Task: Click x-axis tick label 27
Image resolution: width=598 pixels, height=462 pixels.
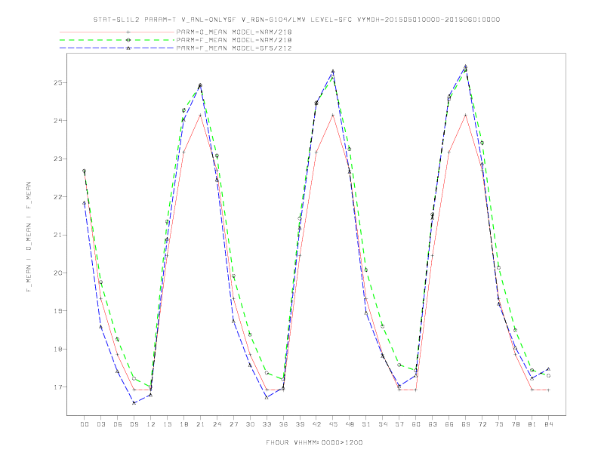Action: click(233, 424)
